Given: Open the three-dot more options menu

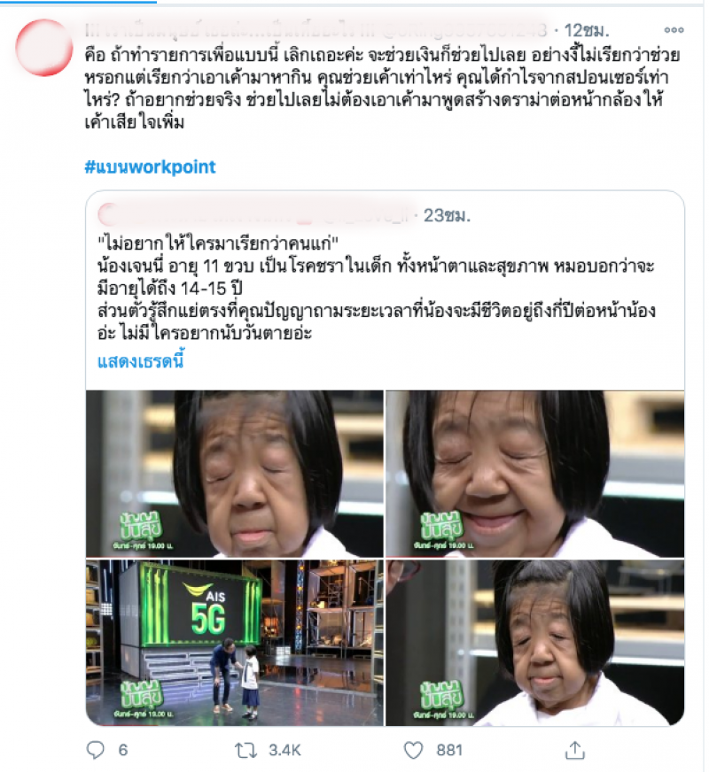Looking at the screenshot, I should pyautogui.click(x=674, y=30).
